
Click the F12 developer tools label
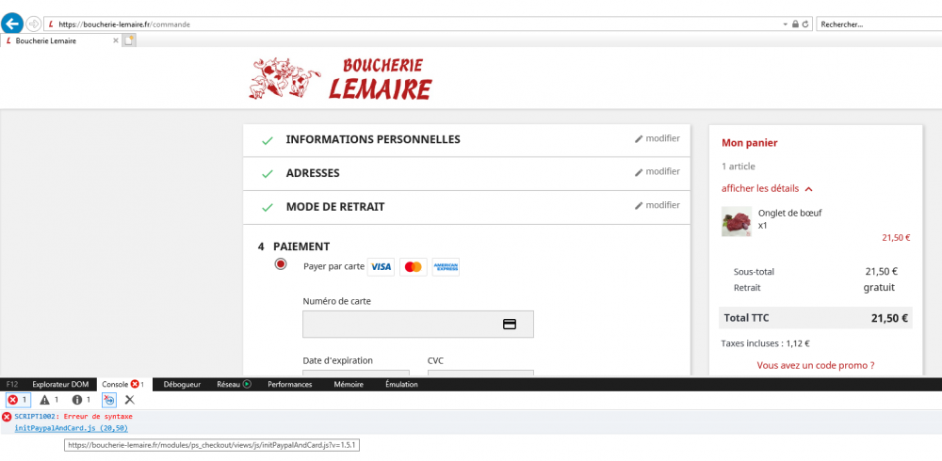[x=12, y=384]
